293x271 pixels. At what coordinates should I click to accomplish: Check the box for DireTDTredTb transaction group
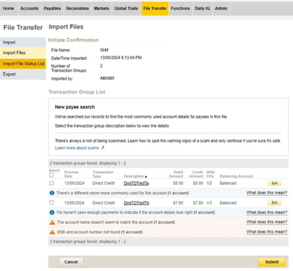click(52, 203)
